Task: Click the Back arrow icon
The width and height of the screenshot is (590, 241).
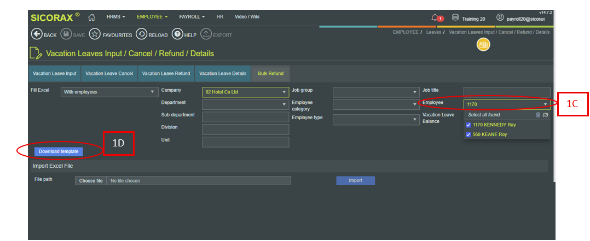Action: click(36, 34)
